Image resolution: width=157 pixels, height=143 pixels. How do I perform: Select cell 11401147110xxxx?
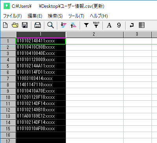[41, 85]
